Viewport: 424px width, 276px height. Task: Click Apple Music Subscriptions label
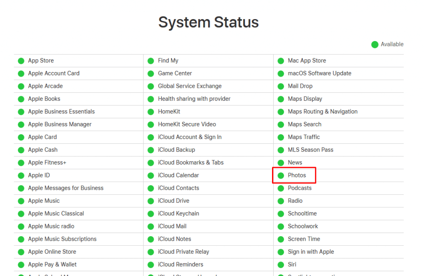(62, 239)
